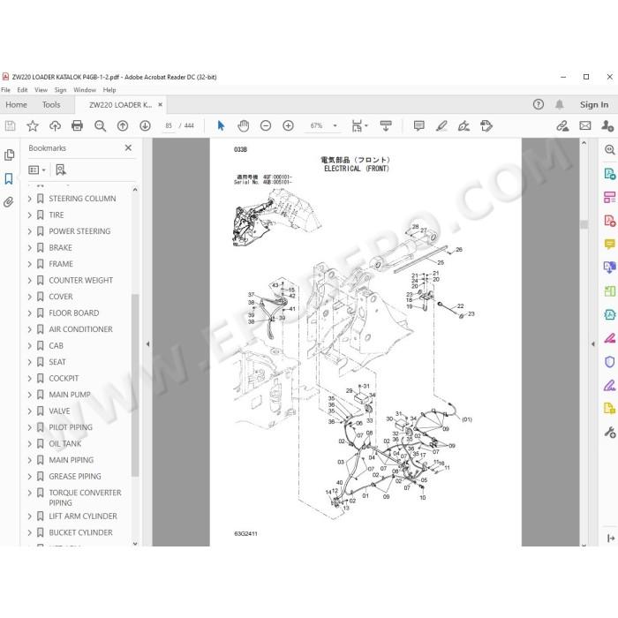This screenshot has width=618, height=618.
Task: Expand the STEERING COLUMN bookmark
Action: [x=29, y=199]
